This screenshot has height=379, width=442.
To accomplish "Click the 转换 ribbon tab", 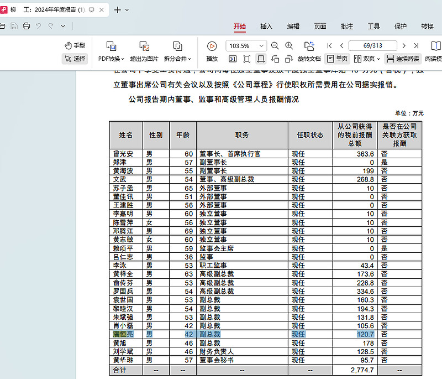I will (x=427, y=26).
